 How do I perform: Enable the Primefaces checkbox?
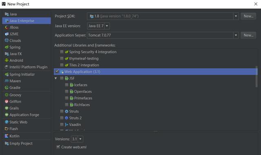(x=67, y=98)
